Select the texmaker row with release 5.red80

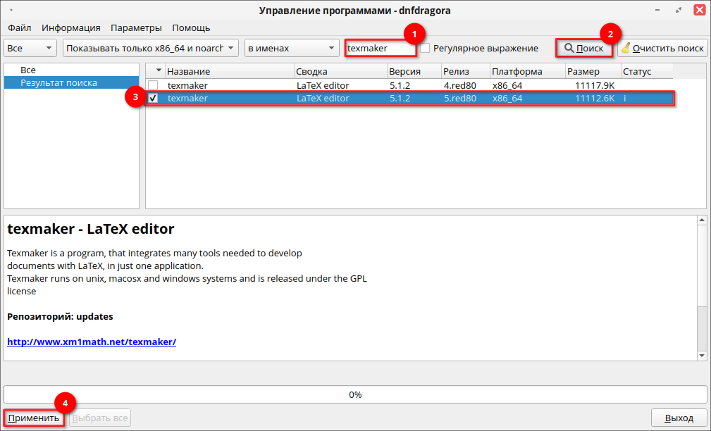pyautogui.click(x=410, y=98)
